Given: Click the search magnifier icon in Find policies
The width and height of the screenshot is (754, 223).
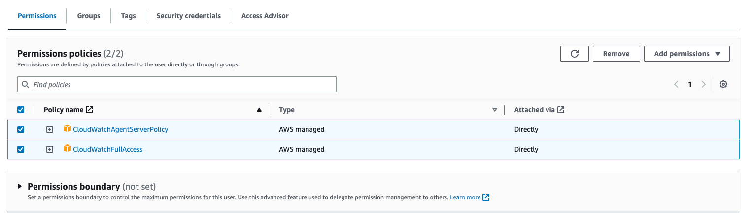Looking at the screenshot, I should (x=26, y=85).
